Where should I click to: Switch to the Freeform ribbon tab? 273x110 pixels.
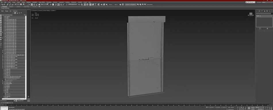pyautogui.click(x=11, y=7)
